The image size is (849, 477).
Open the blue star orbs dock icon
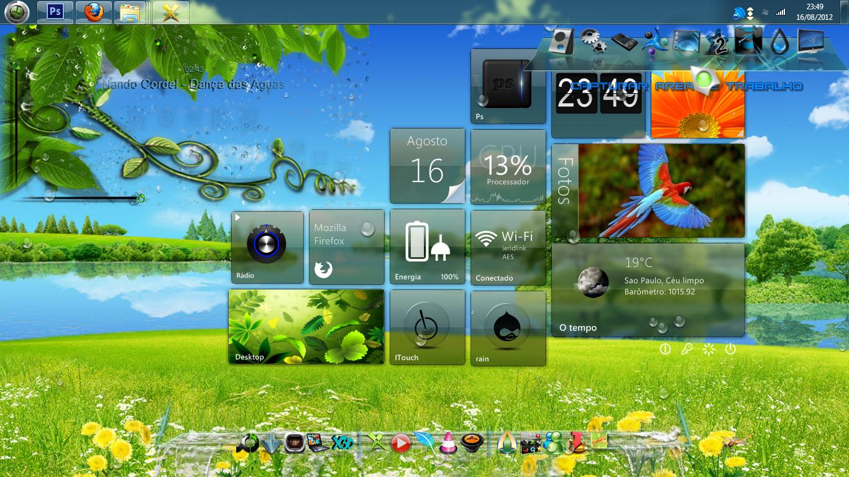(x=654, y=42)
